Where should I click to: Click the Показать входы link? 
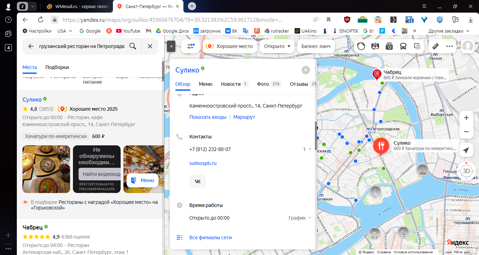tap(208, 117)
